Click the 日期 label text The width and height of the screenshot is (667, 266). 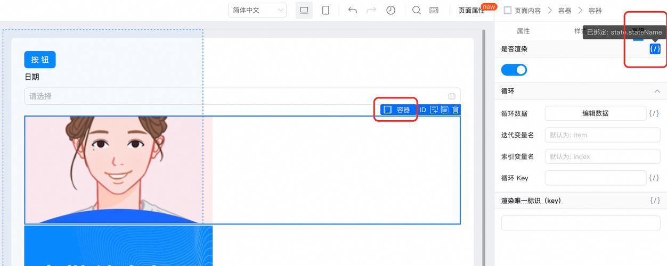(x=32, y=77)
